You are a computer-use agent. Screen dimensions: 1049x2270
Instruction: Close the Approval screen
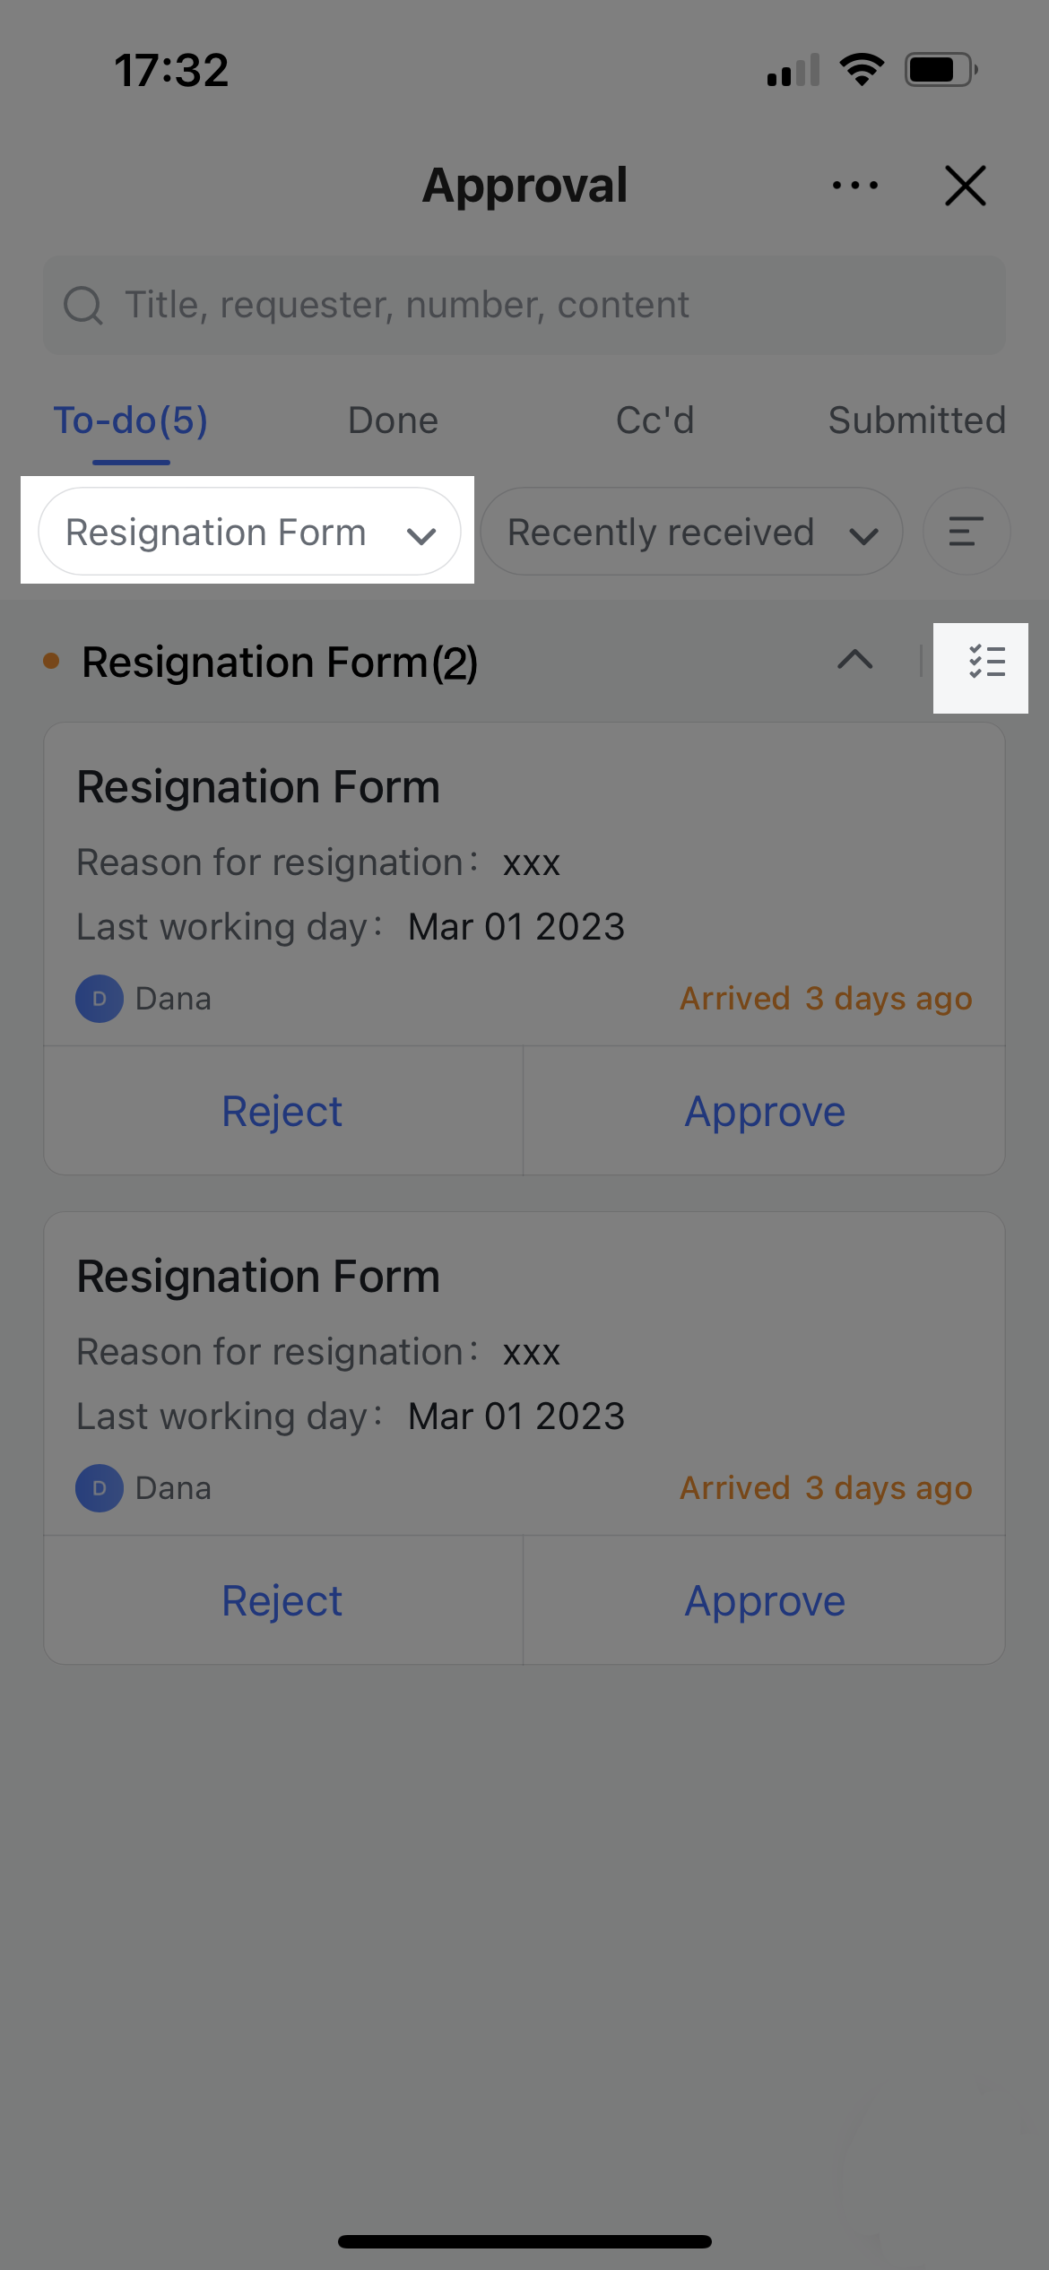pos(966,186)
